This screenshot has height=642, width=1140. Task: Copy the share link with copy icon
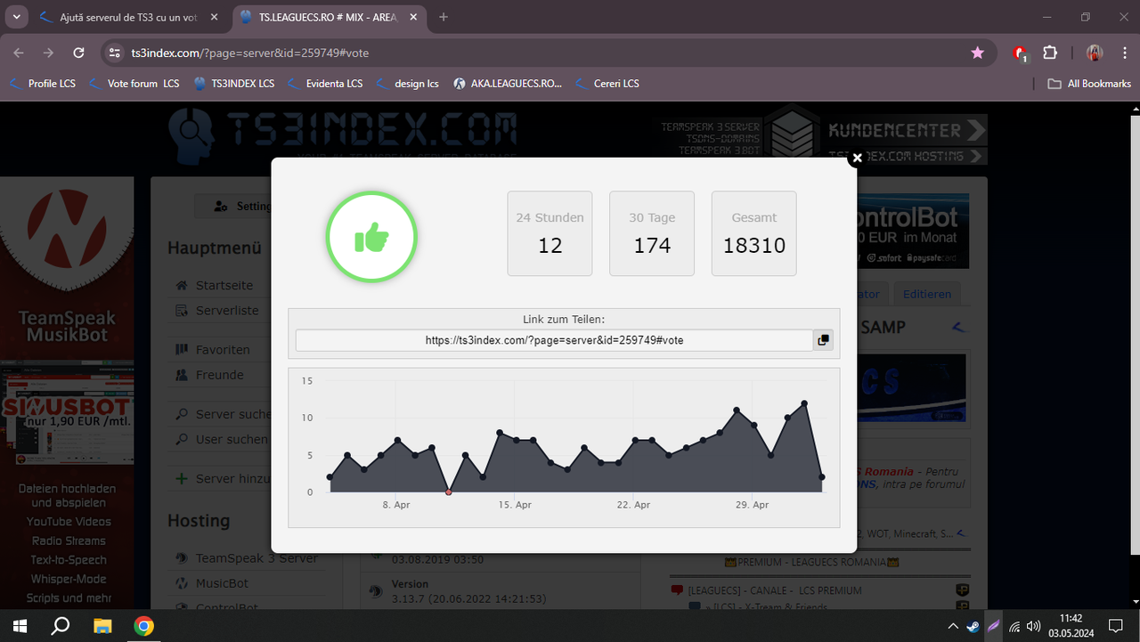click(823, 340)
